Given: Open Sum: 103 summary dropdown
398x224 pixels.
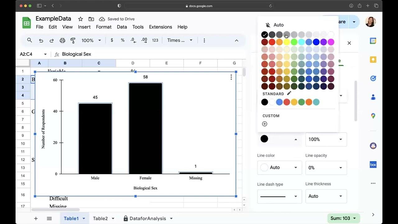Looking at the screenshot, I should tap(344, 218).
